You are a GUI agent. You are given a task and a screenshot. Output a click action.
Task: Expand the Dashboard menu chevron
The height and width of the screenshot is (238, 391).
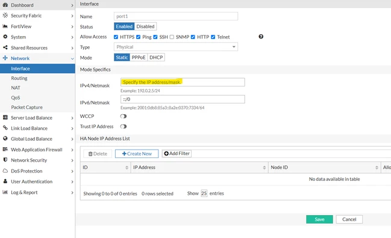pos(72,5)
